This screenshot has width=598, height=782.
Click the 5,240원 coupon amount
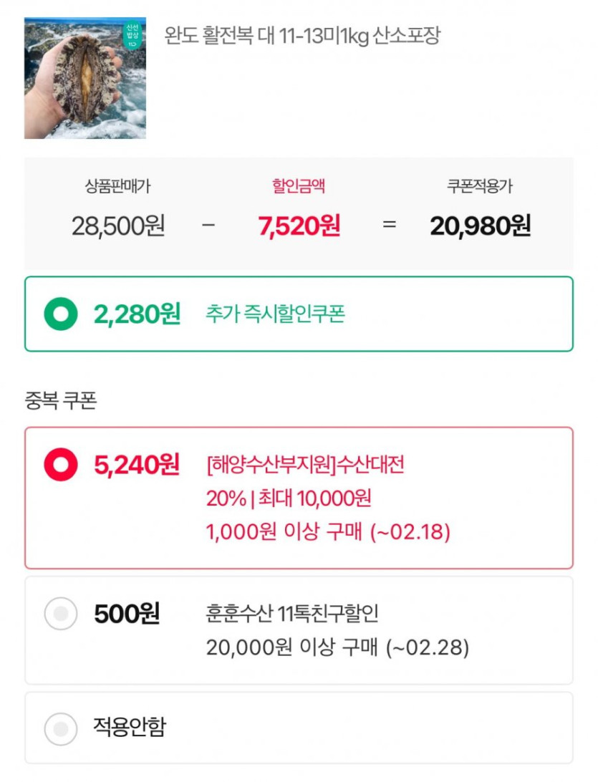136,465
